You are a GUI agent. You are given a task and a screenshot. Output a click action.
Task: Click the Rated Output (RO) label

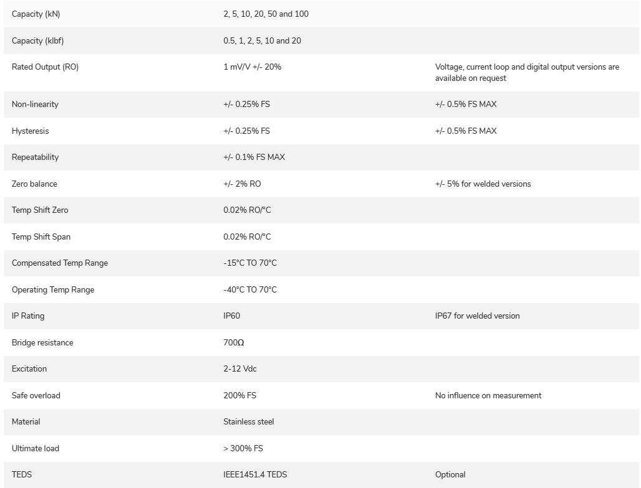point(45,67)
